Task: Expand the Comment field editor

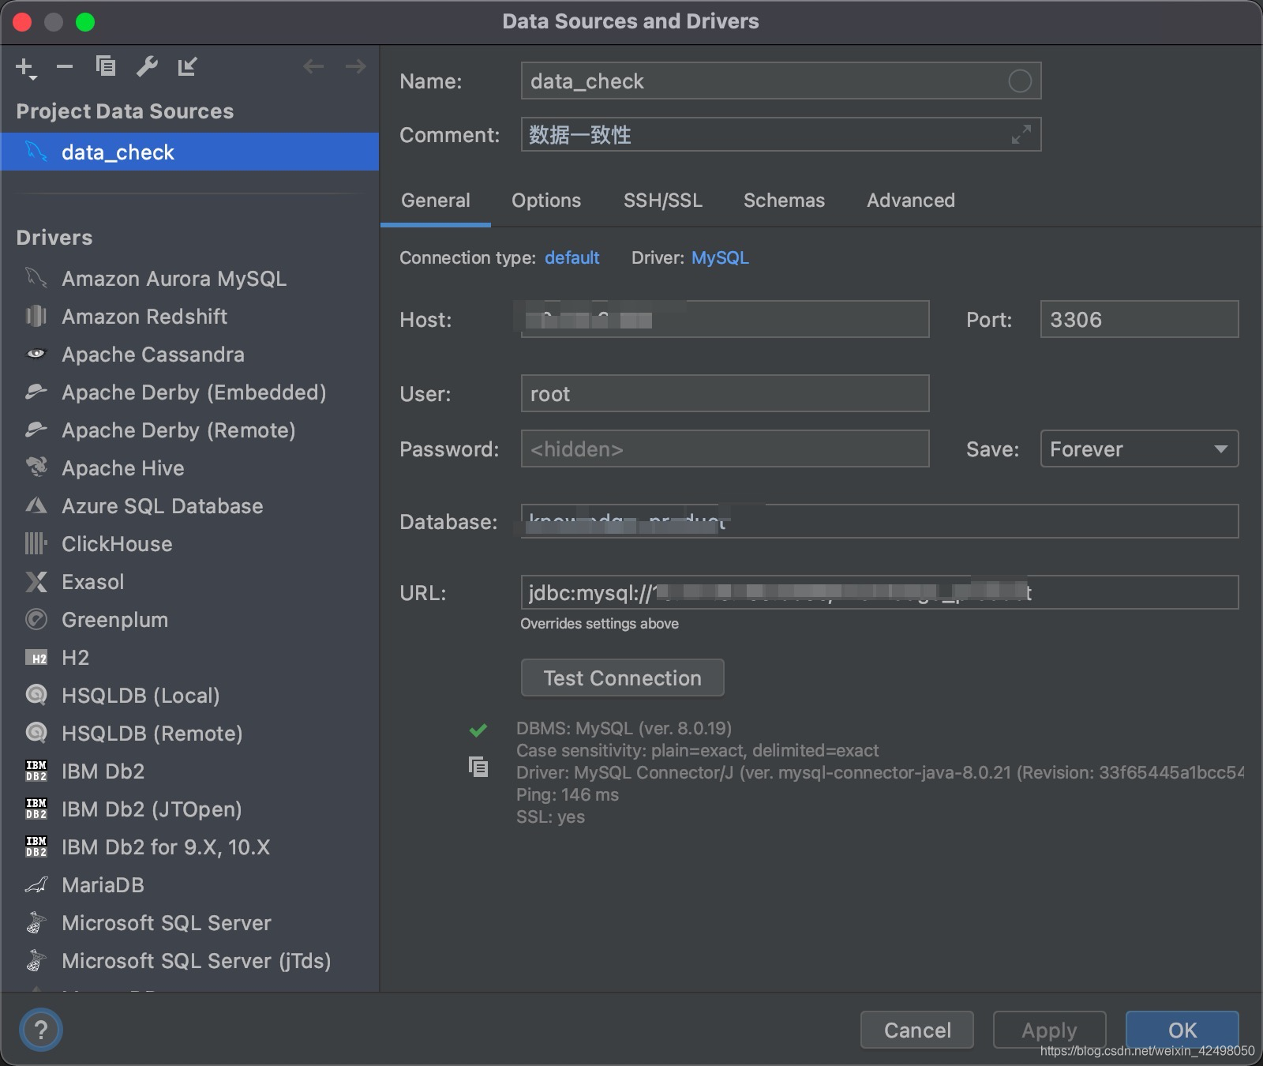Action: 1021,135
